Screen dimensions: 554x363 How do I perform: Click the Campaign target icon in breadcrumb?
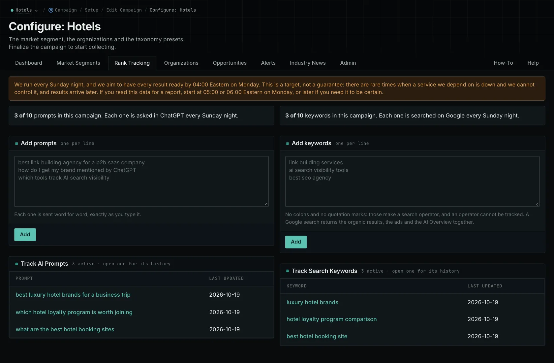coord(51,10)
